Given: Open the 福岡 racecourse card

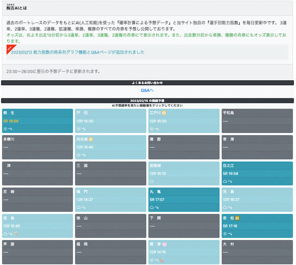Looking at the screenshot, I should [x=111, y=252].
